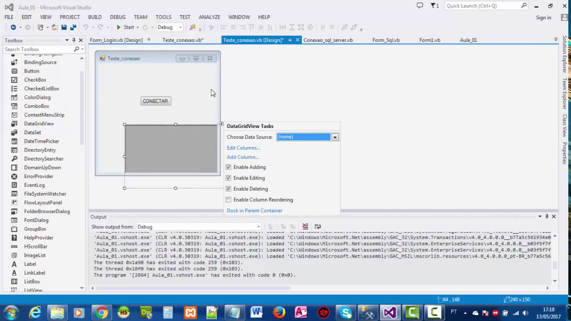The image size is (571, 321).
Task: Click the Toolbox search magnifier icon
Action: tap(77, 49)
